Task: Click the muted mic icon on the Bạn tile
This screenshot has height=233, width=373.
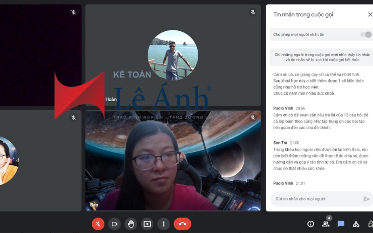Action: click(x=253, y=117)
